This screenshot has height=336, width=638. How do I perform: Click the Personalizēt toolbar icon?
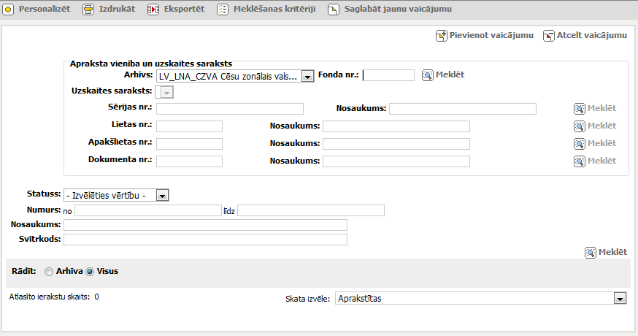9,10
